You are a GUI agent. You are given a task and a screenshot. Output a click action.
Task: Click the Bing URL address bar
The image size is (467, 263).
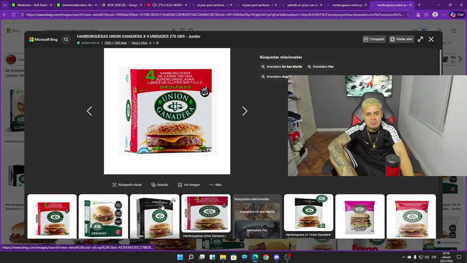[x=215, y=15]
